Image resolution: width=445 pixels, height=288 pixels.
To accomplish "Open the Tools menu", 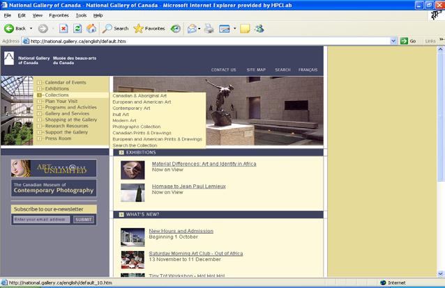I will (81, 15).
